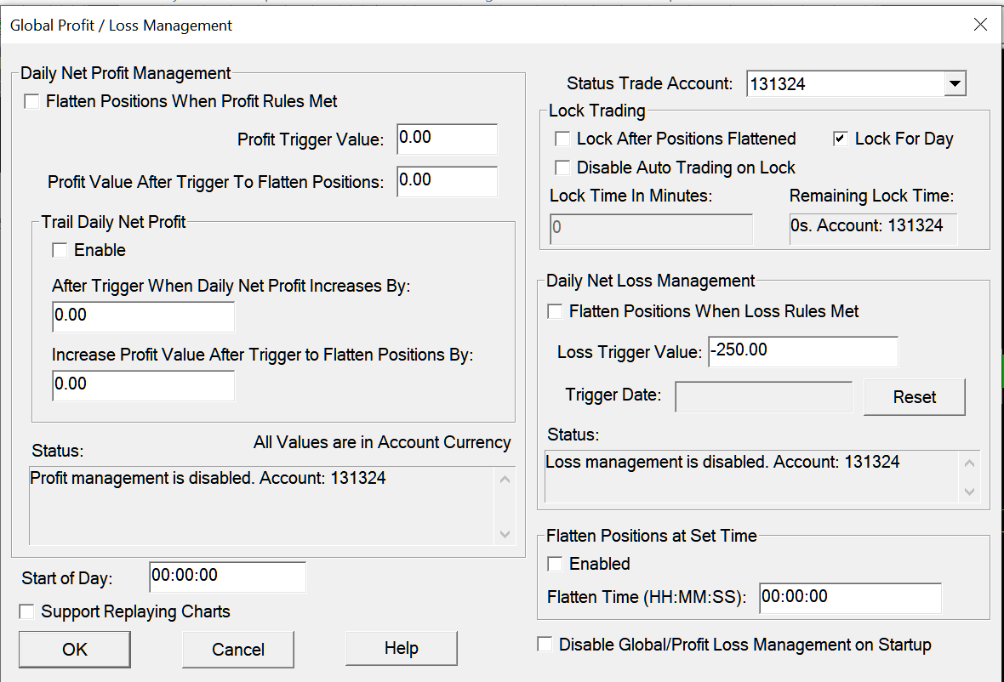Click the Start of Day time field
Screen dimensions: 1004x682
227,577
